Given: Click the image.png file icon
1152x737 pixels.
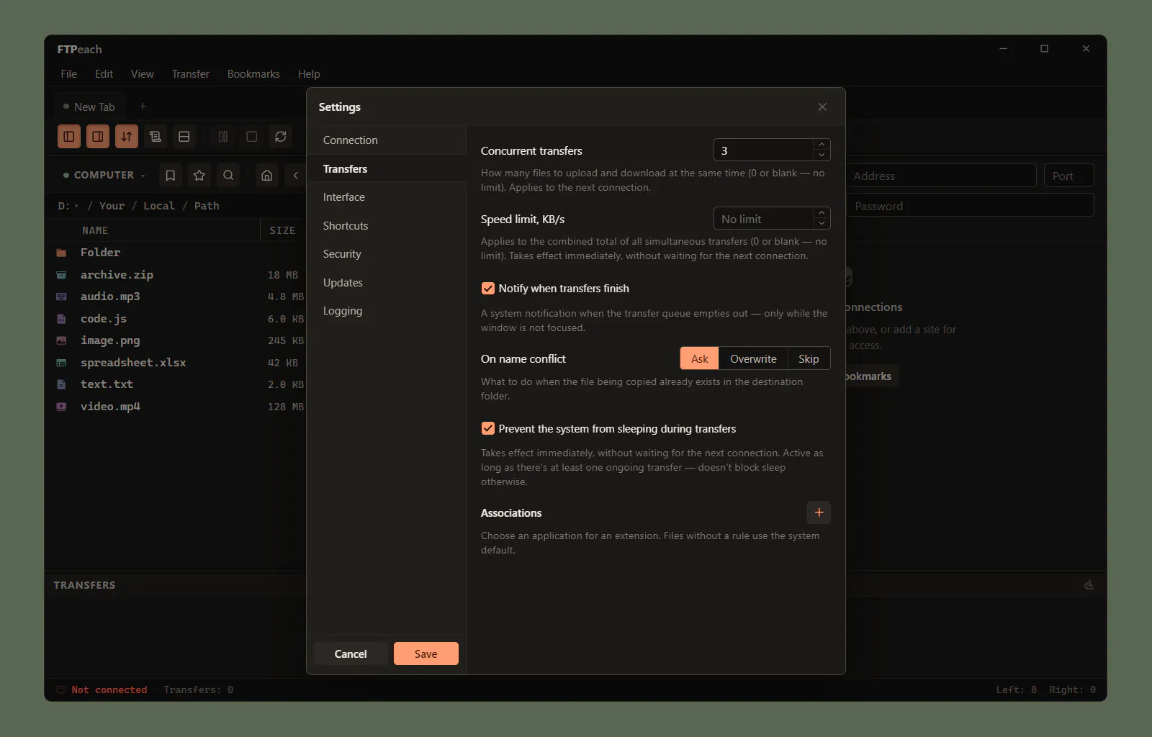Looking at the screenshot, I should click(61, 340).
